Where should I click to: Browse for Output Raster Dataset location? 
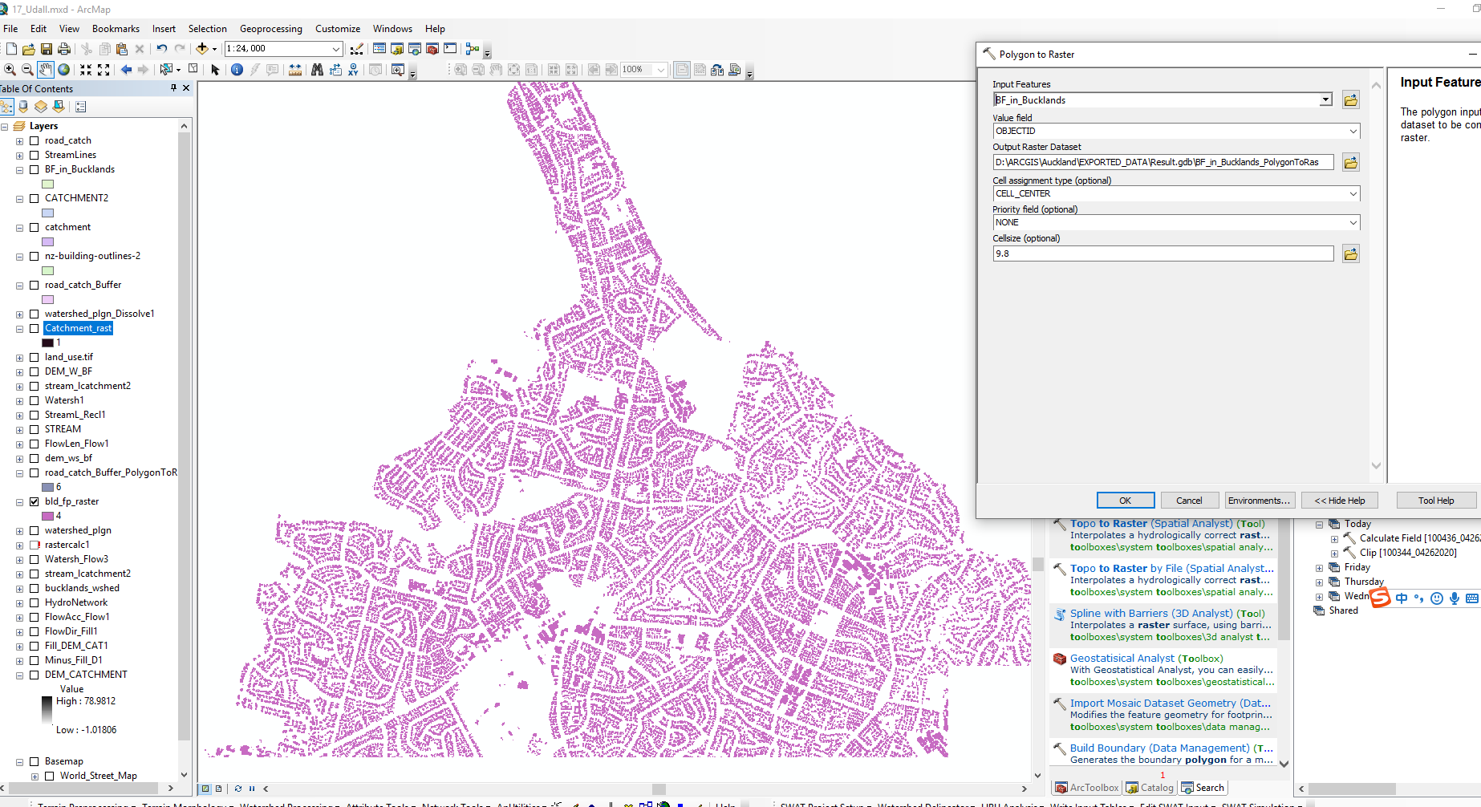[1351, 163]
